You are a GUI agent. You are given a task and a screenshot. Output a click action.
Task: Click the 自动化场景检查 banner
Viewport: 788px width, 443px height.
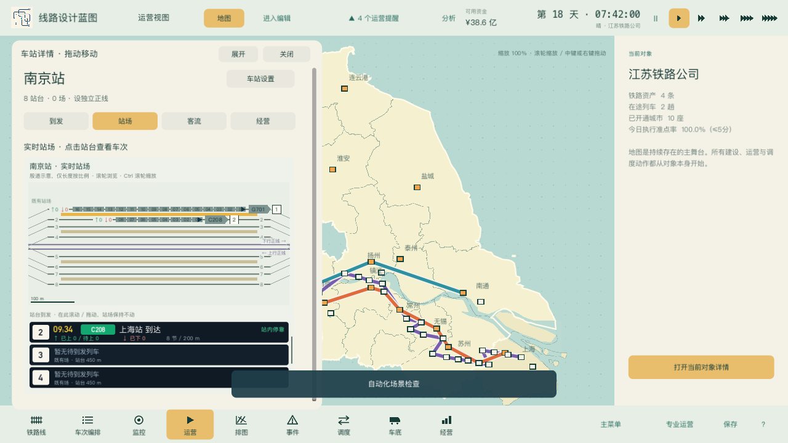(394, 384)
